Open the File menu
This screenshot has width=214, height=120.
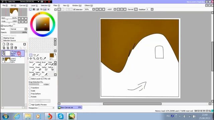click(x=5, y=5)
